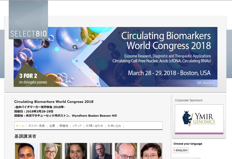Click the '-血中バイオマーカー世界学会 2018年-' subtitle

coord(39,107)
